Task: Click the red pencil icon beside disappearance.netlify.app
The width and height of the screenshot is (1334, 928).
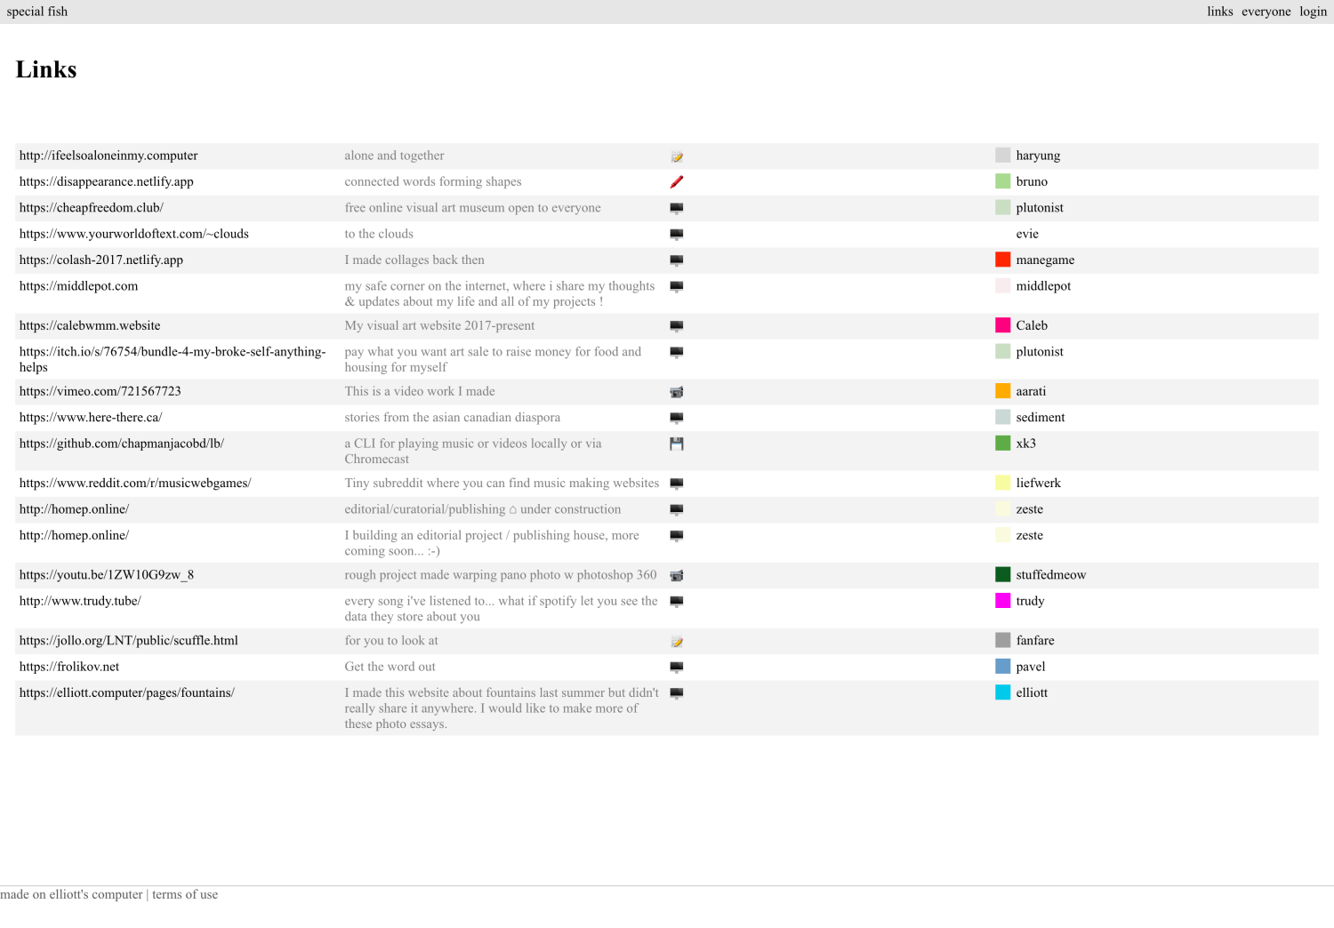Action: point(676,182)
